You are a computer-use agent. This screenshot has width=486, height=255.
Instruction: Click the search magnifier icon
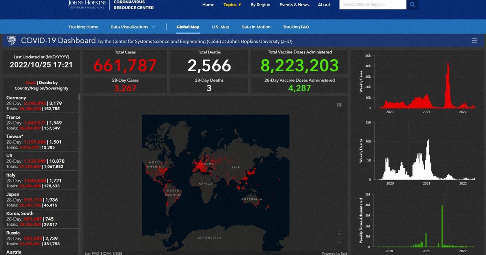412,5
